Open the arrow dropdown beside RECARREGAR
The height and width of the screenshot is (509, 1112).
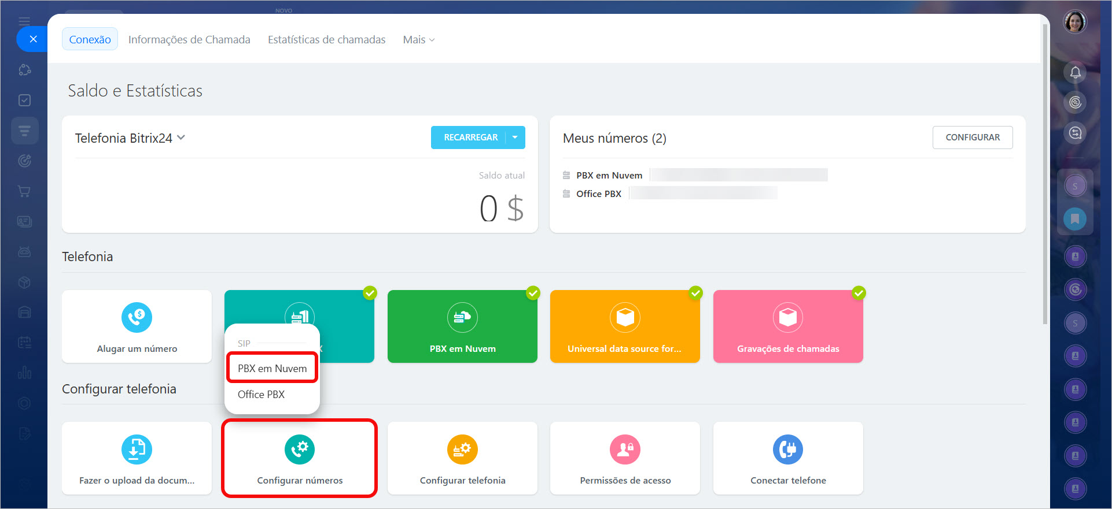point(515,138)
